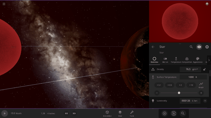This screenshot has height=118, width=211.
Task: Open the Tools wrench menu
Action: click(x=132, y=114)
